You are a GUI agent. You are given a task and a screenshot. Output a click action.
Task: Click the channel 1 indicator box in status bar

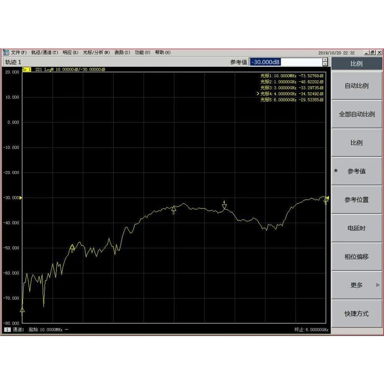coord(7,329)
